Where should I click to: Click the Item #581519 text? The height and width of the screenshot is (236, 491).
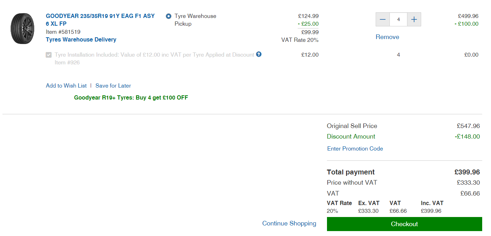(x=63, y=32)
